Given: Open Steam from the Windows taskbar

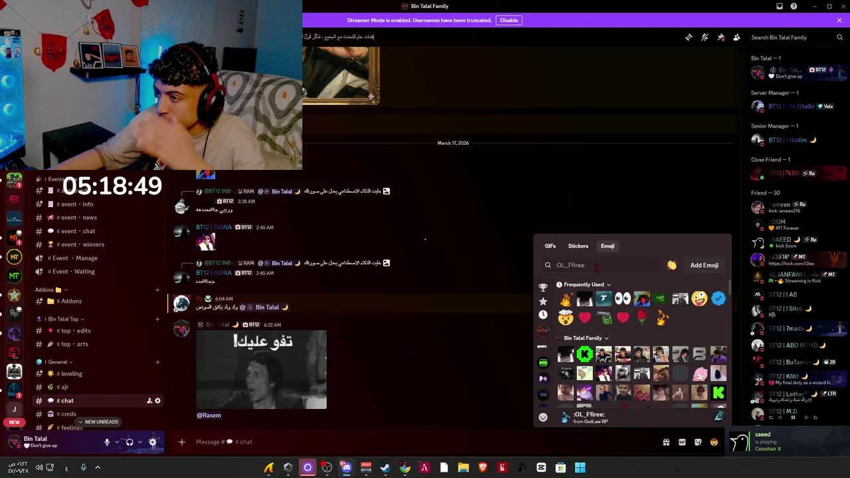Looking at the screenshot, I should tap(385, 468).
